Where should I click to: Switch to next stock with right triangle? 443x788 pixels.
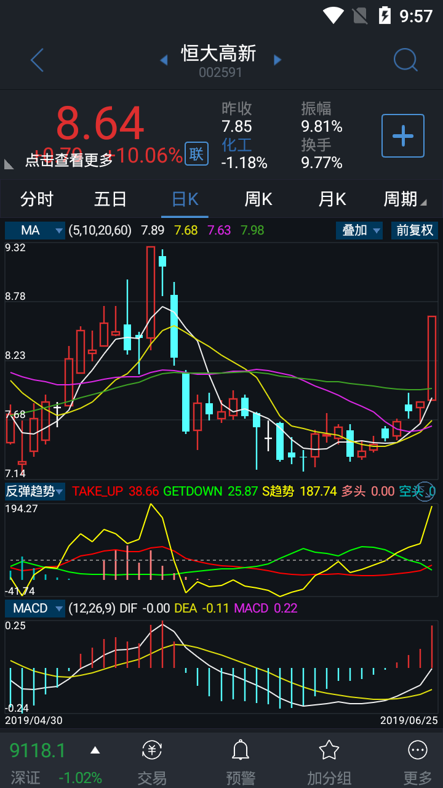pos(277,60)
